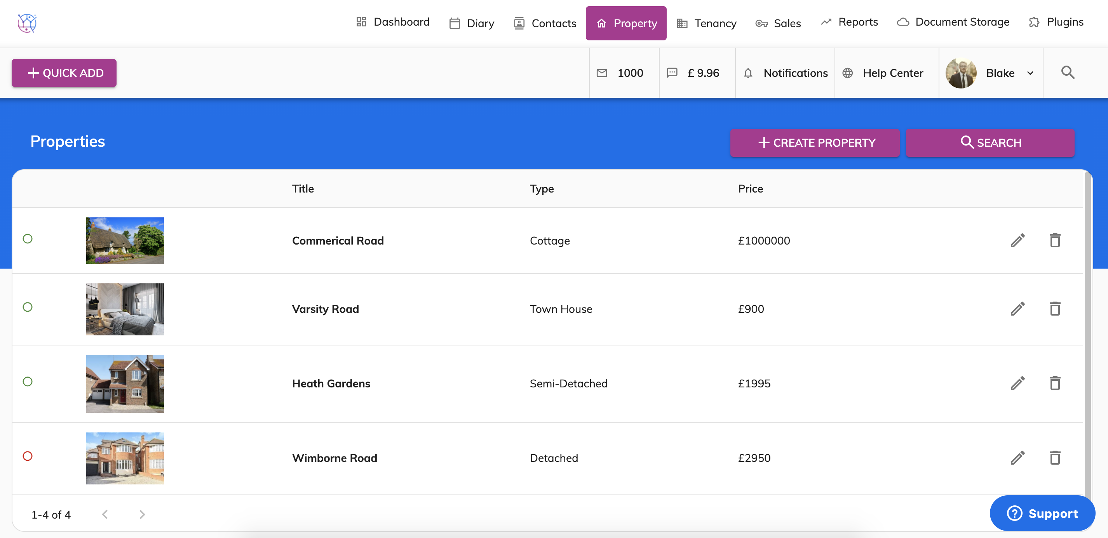1108x538 pixels.
Task: Expand the Blake account dropdown
Action: coord(1031,73)
